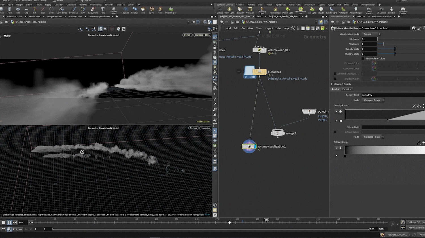Add a Point Light from the shelf
This screenshot has height=238, width=425.
[x=229, y=10]
